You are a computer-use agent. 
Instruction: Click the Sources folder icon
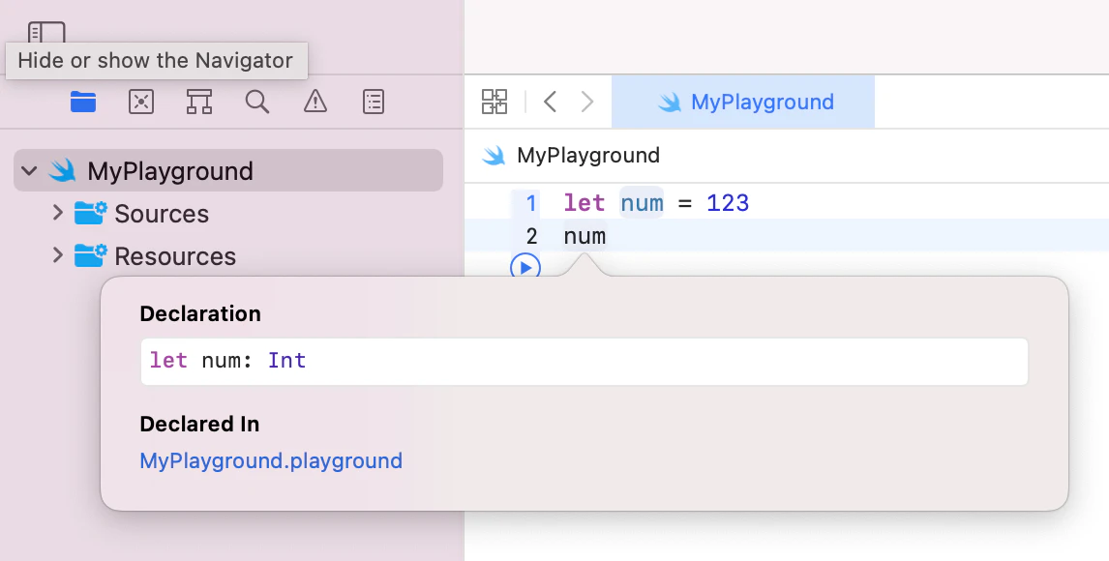click(91, 213)
